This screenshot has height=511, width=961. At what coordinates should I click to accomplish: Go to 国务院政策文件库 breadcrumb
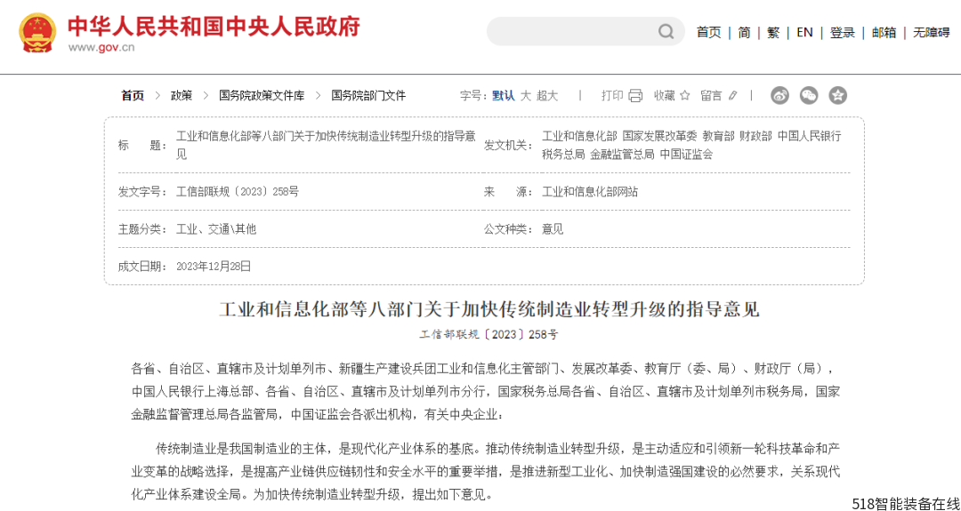tap(262, 95)
